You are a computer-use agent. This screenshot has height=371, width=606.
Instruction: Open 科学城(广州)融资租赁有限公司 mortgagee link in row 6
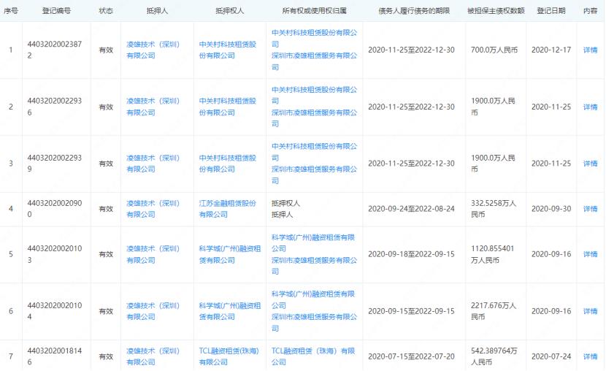[230, 311]
